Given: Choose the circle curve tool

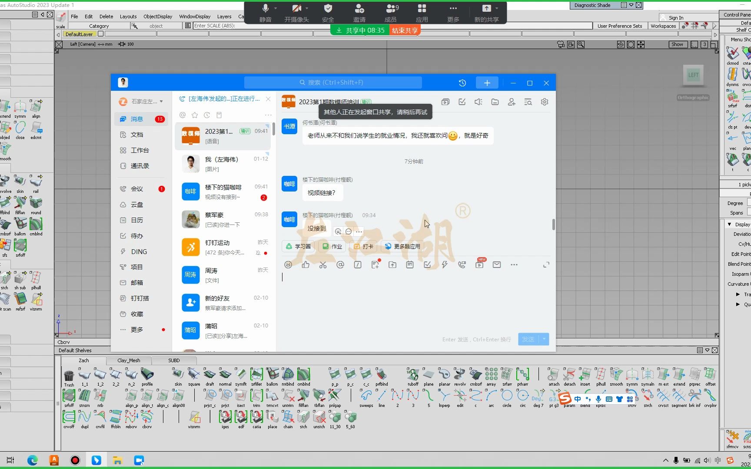Looking at the screenshot, I should [x=507, y=396].
